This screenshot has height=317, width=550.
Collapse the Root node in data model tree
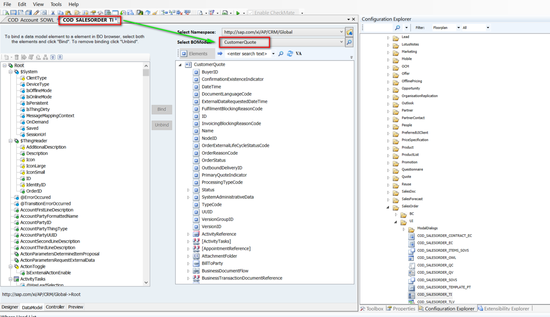click(x=4, y=66)
